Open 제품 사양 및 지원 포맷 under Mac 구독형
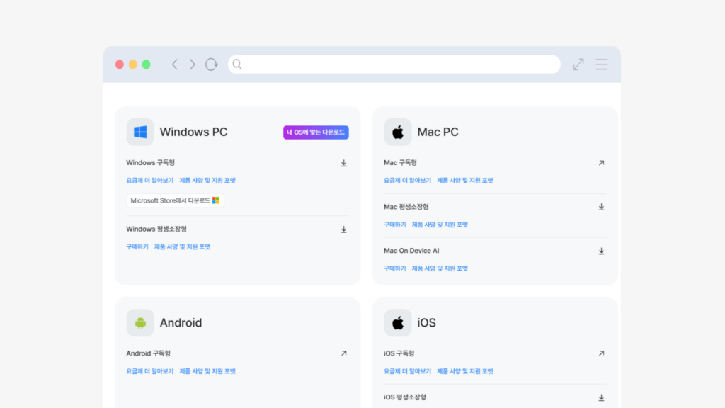 [x=465, y=181]
